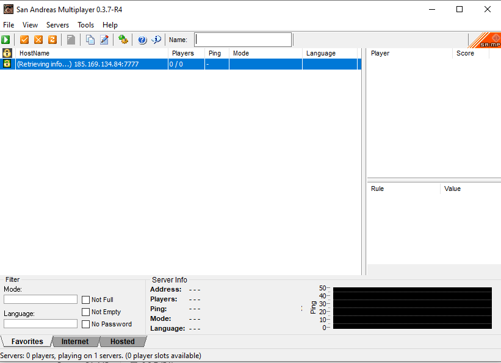Sort list by Players column header
Viewport: 501px width, 363px height.
click(183, 53)
